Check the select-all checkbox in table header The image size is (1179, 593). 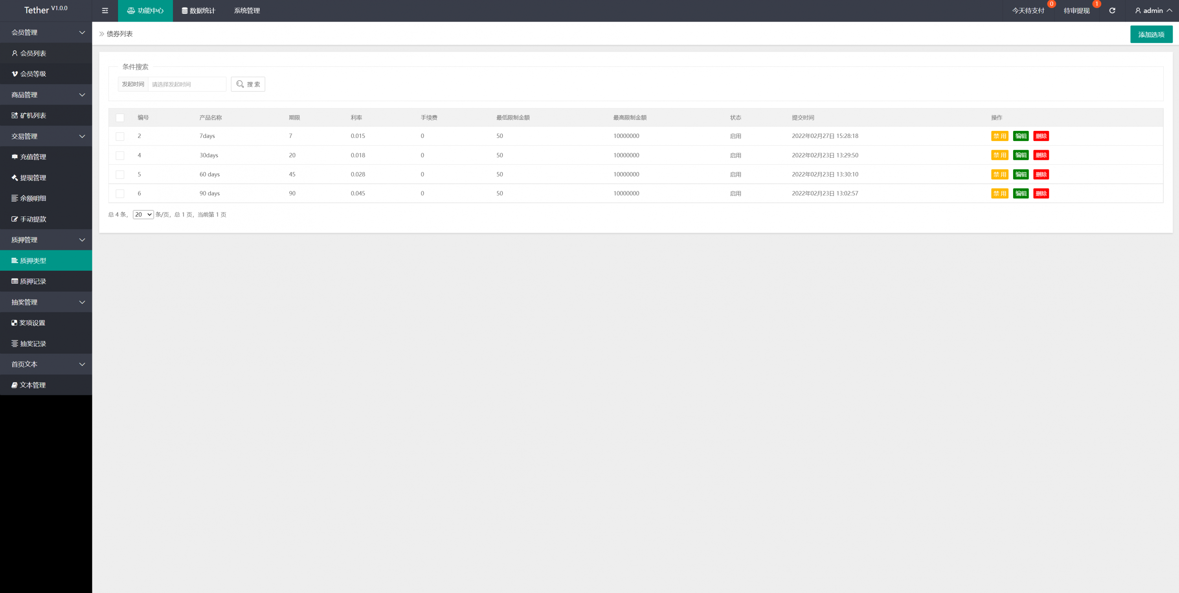120,117
